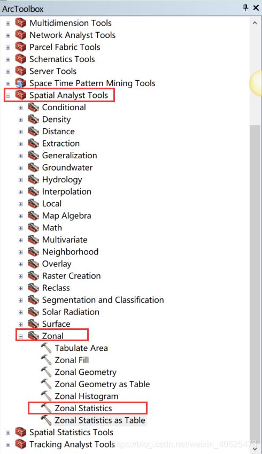Click the scrollbar up arrow
Viewport: 262px width, 454px height.
pyautogui.click(x=255, y=22)
